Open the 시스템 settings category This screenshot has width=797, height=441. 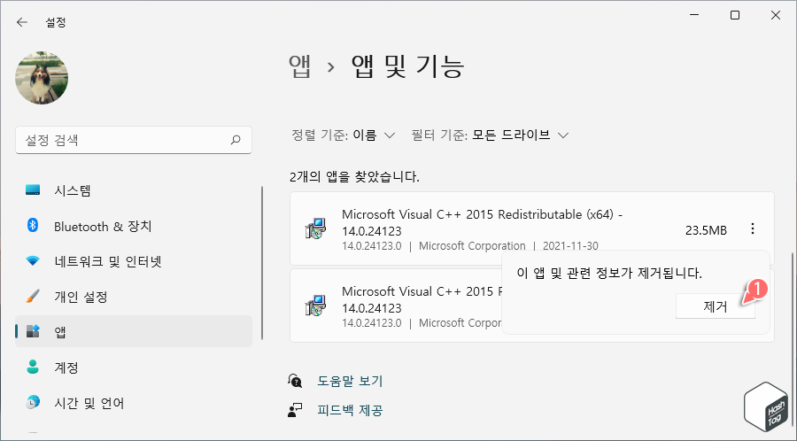tap(134, 191)
